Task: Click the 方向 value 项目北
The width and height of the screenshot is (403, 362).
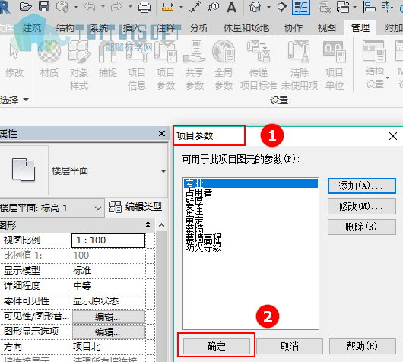Action: tap(108, 347)
